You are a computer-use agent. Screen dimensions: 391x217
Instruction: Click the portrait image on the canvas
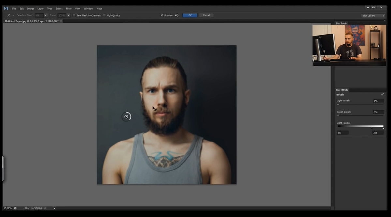167,115
